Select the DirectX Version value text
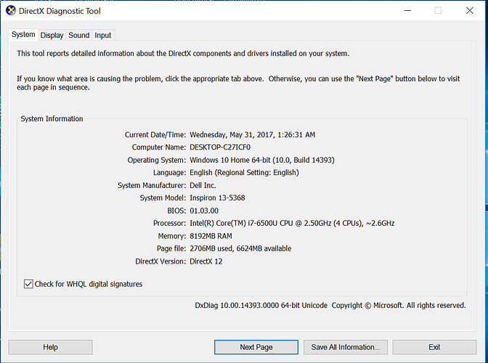This screenshot has height=363, width=488. (x=206, y=261)
